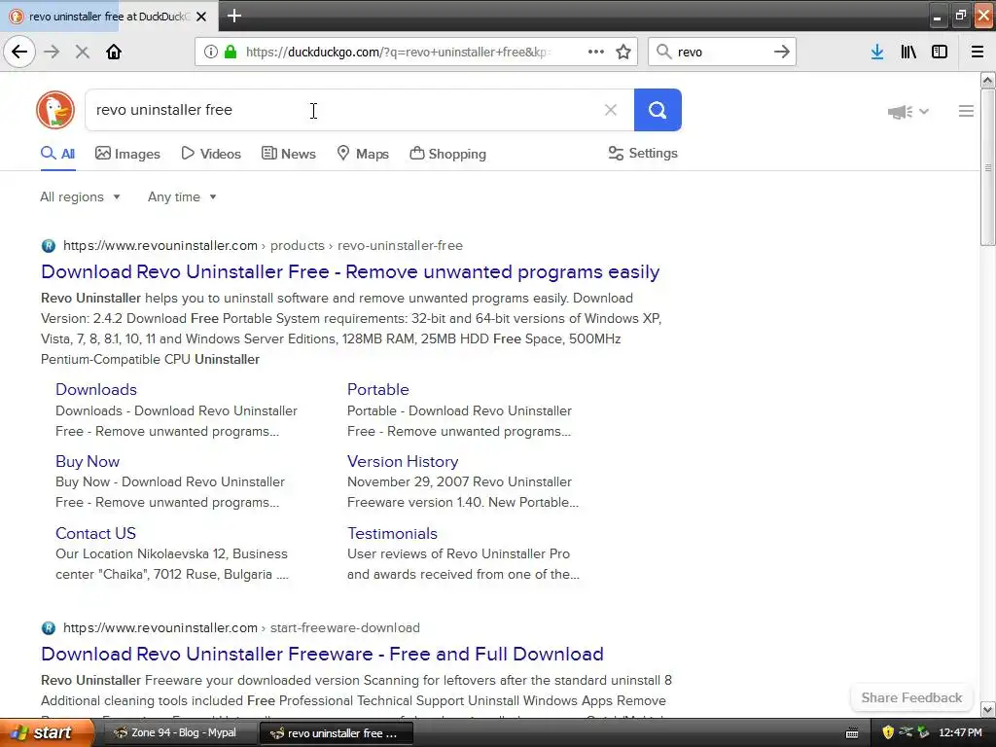Focus the browser search box with revo
The image size is (996, 747).
click(723, 53)
